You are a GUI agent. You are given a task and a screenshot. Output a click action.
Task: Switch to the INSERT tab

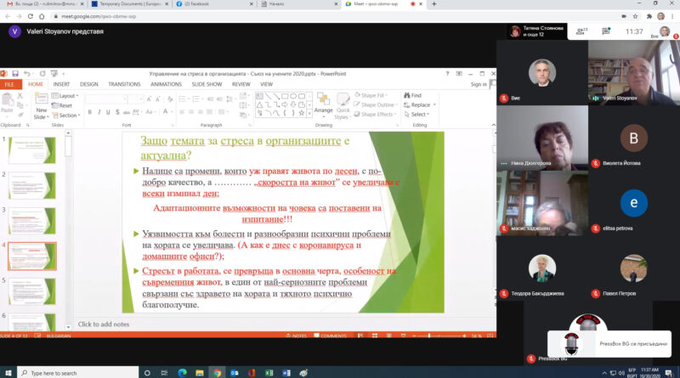(x=61, y=85)
